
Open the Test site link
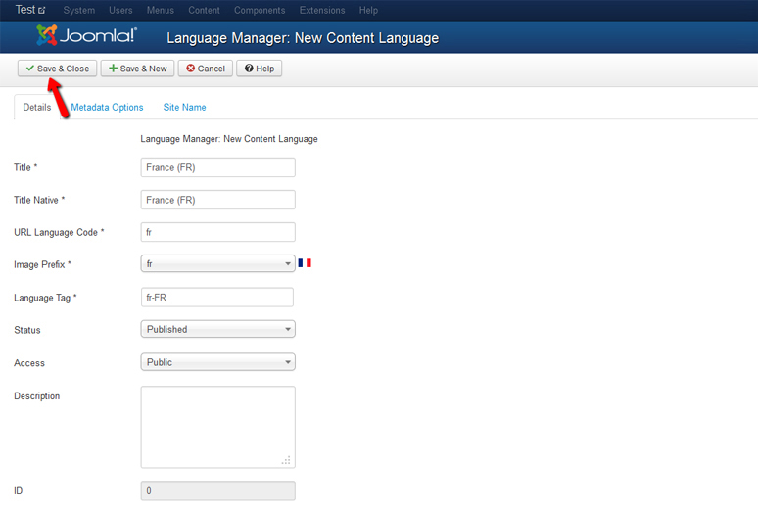point(30,10)
